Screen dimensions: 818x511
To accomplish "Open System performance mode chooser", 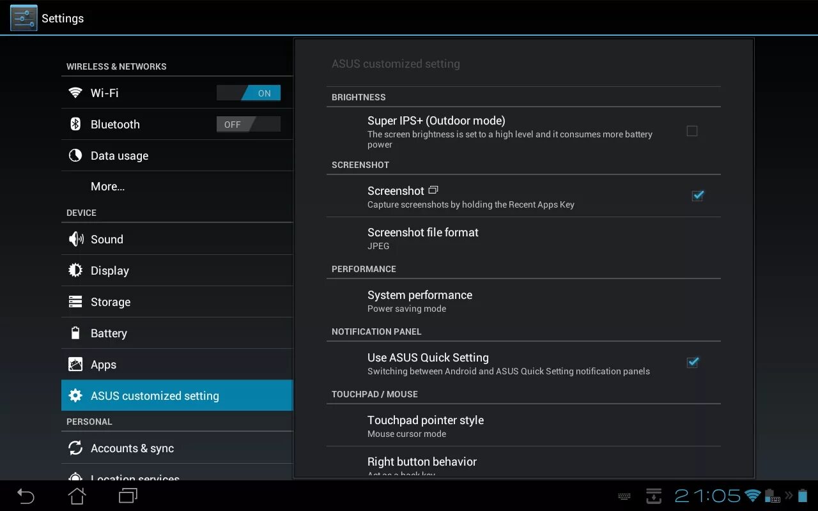I will [523, 301].
